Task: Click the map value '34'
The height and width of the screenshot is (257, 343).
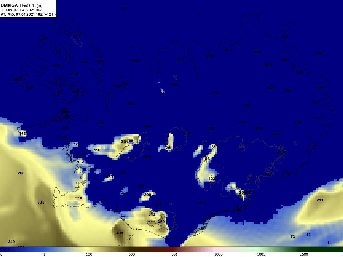Action: coord(123,193)
